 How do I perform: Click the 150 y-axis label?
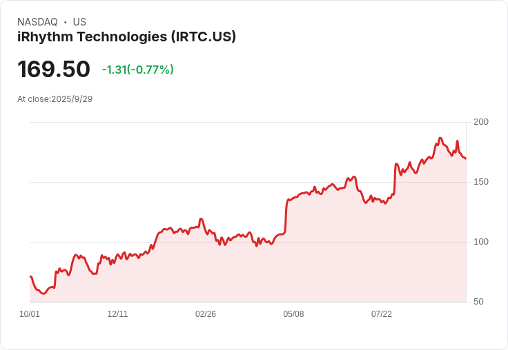tap(481, 182)
